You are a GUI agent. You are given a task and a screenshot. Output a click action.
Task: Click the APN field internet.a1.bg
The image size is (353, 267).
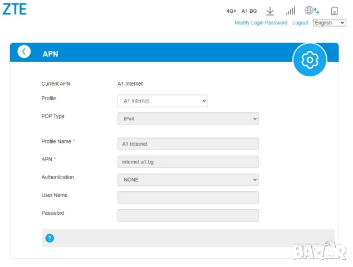[188, 162]
